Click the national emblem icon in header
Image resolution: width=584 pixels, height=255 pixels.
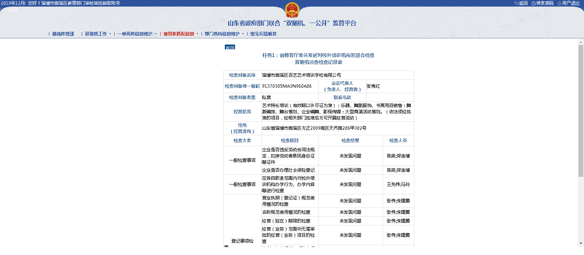coord(292,10)
